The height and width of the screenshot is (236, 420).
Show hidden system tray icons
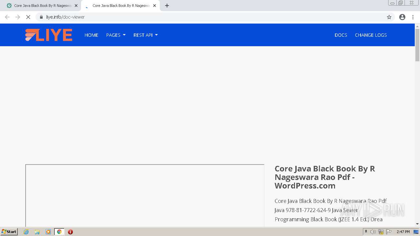pos(366,232)
